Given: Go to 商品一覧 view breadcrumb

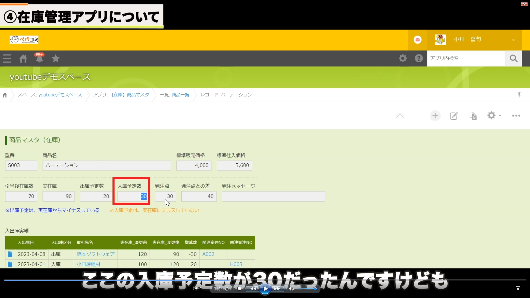Looking at the screenshot, I should pyautogui.click(x=180, y=95).
